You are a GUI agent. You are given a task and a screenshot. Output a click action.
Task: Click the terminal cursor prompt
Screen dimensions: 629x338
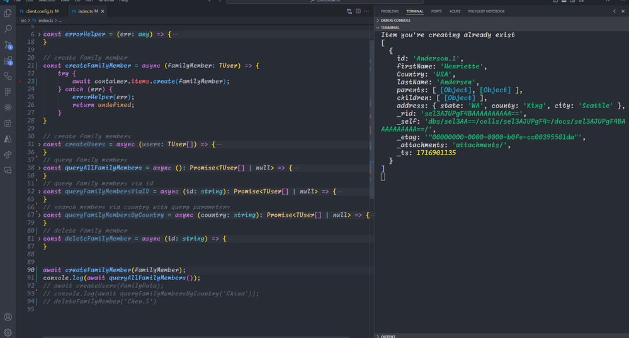tap(383, 177)
